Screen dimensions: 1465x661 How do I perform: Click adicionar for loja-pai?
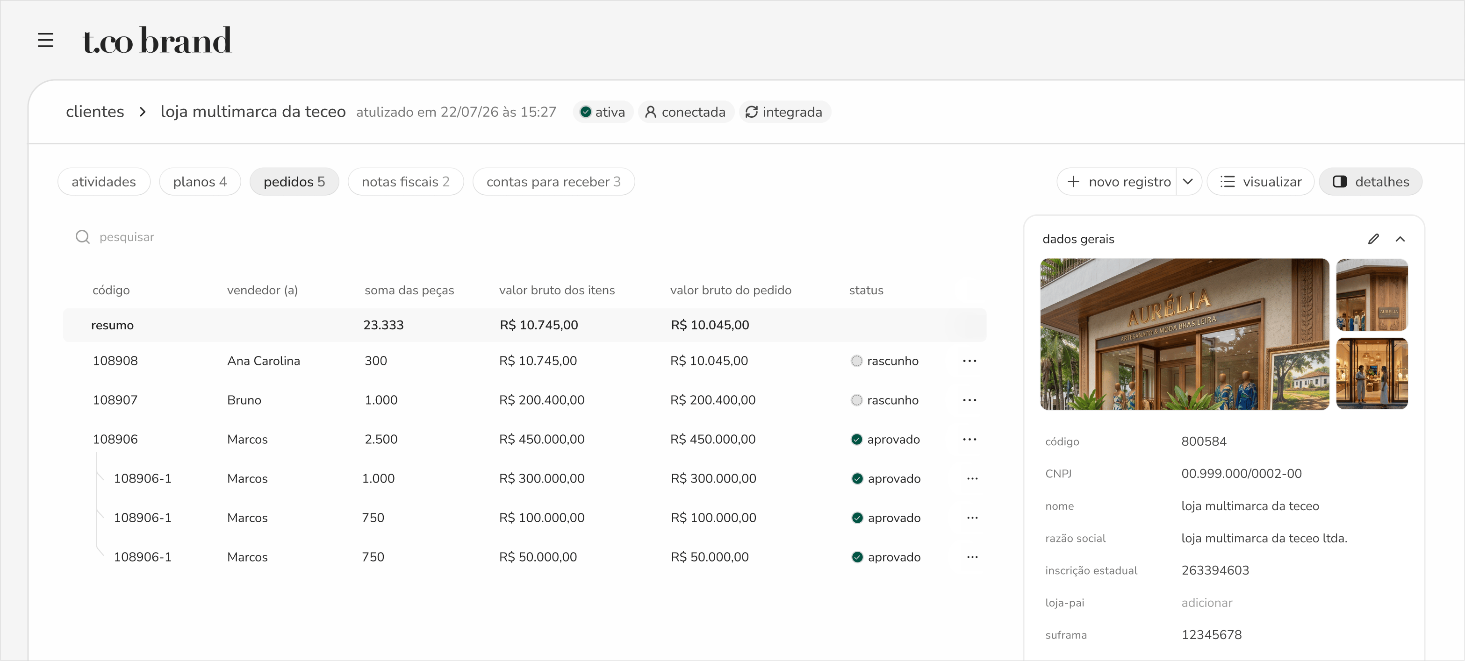(x=1207, y=603)
